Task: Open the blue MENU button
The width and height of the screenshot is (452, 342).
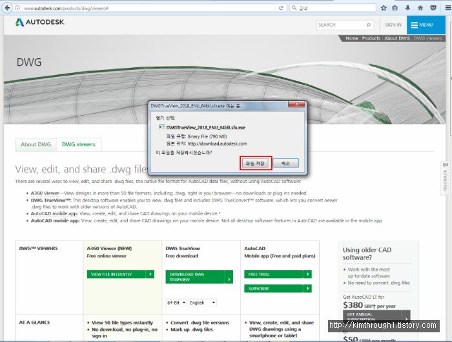Action: (x=426, y=25)
